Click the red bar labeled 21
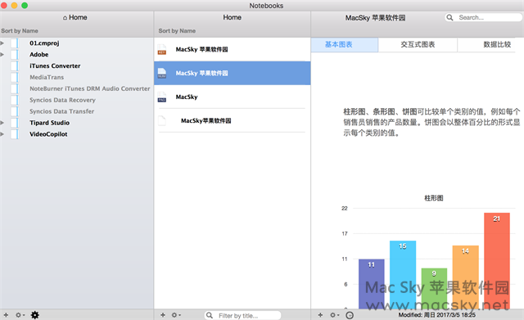This screenshot has width=524, height=320. (497, 260)
